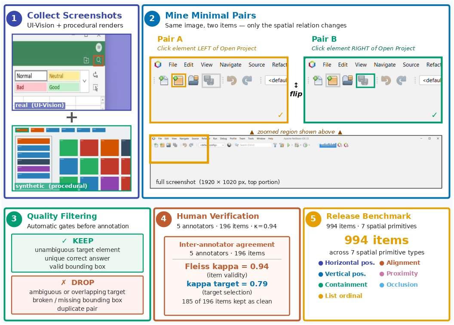The height and width of the screenshot is (325, 454).
Task: Click the scrollbar up arrow in Excel snippet
Action: 103,100
